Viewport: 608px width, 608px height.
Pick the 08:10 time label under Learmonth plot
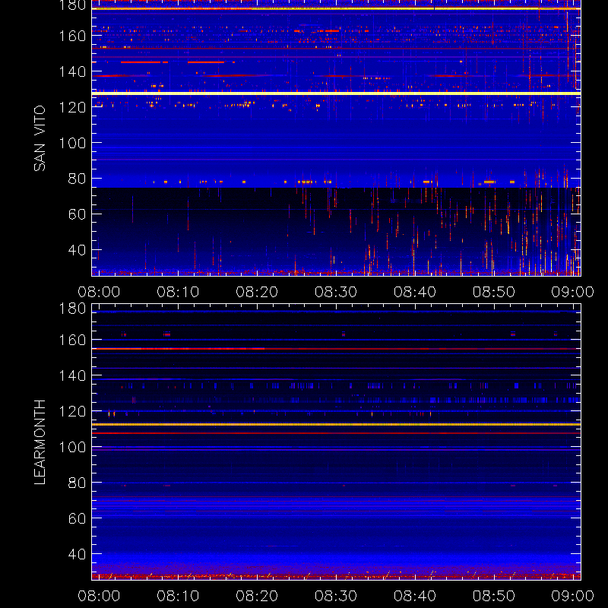click(178, 596)
